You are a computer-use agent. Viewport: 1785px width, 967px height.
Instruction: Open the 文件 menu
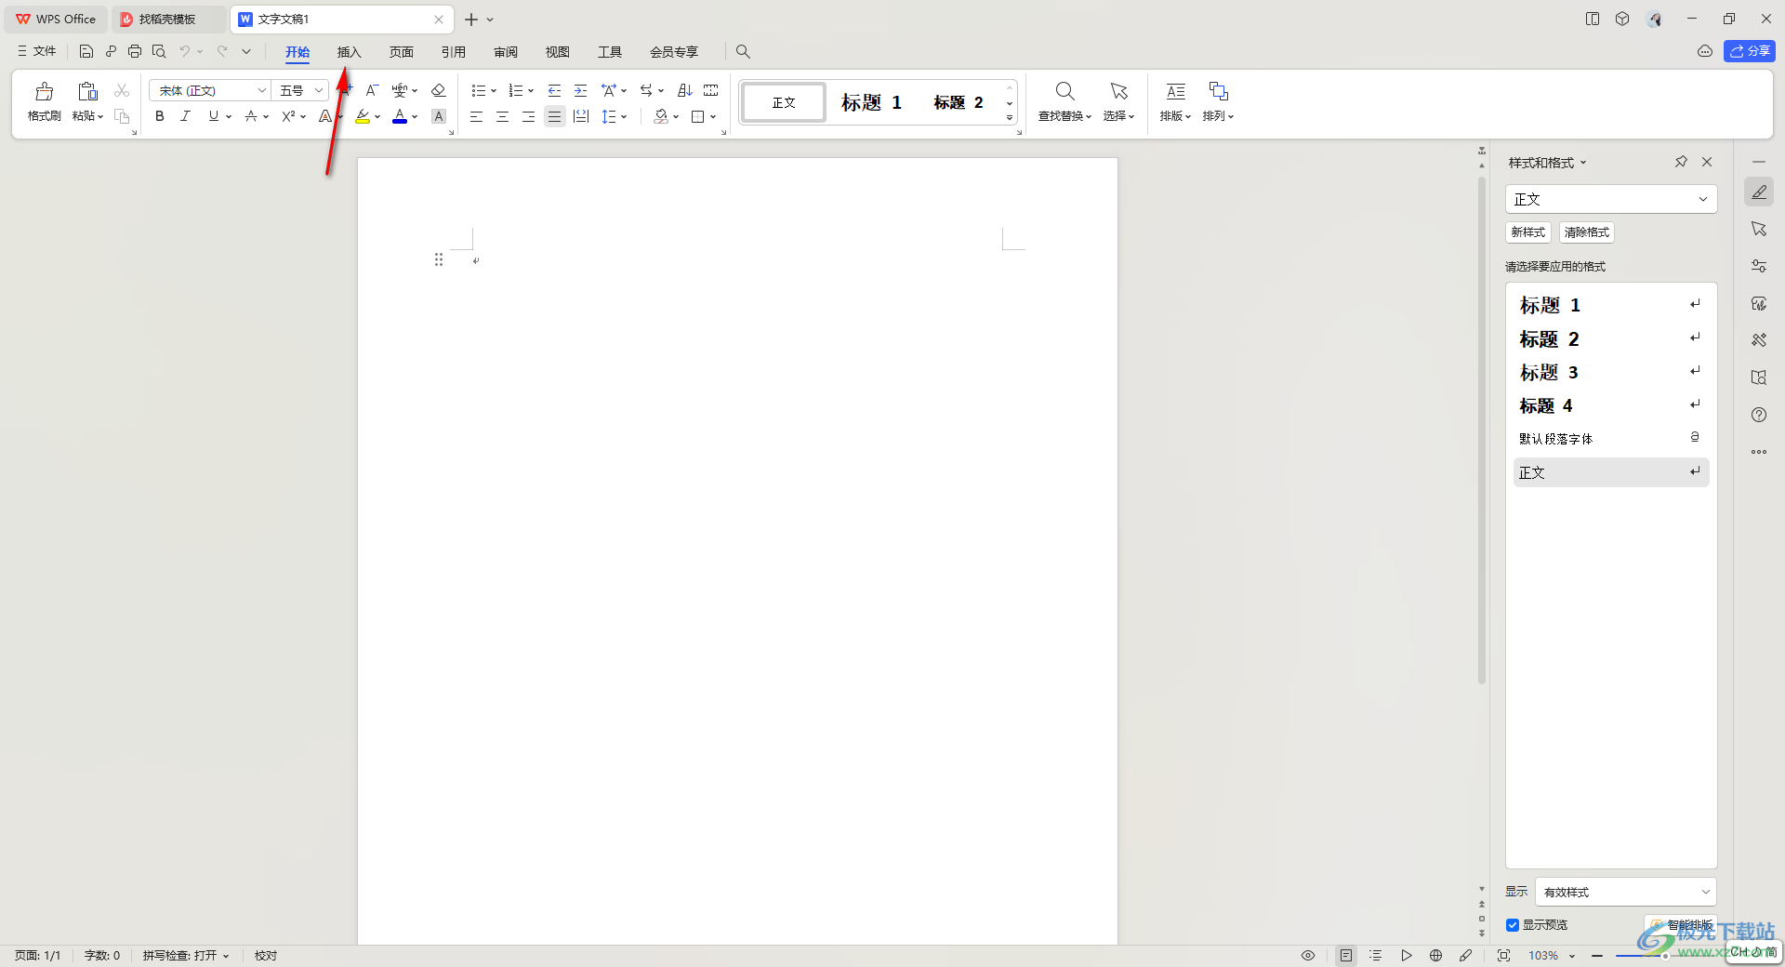[37, 51]
